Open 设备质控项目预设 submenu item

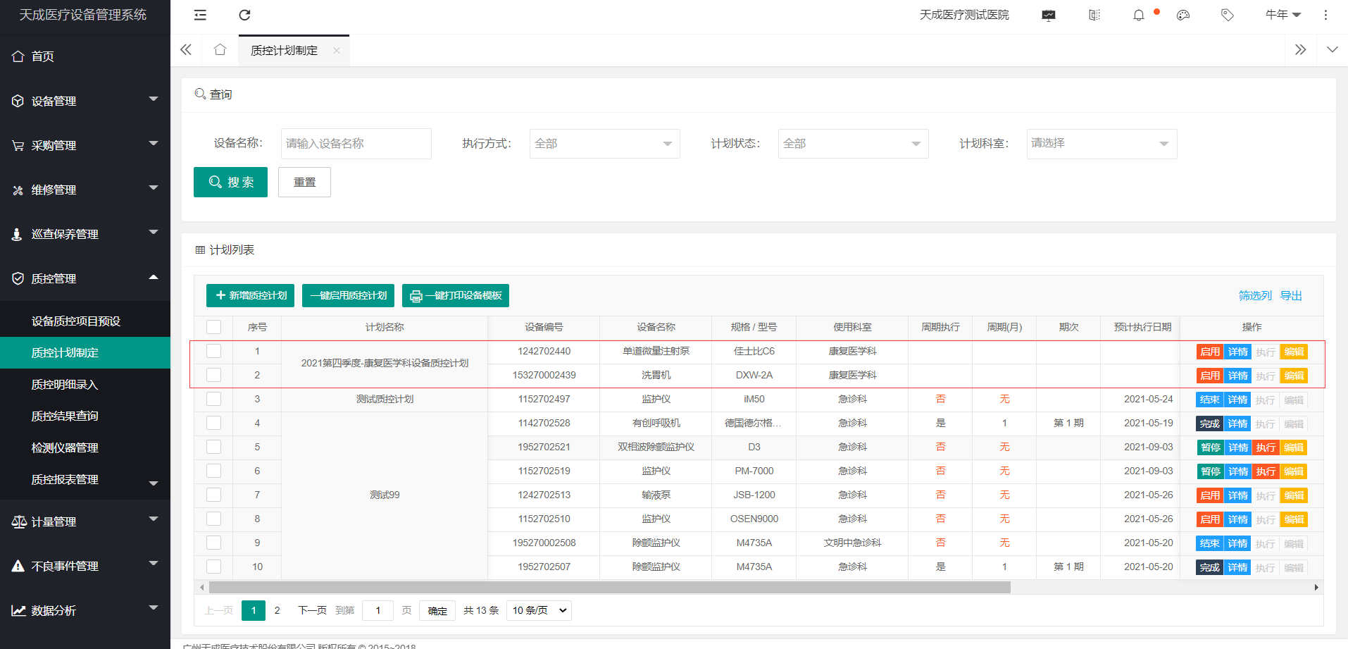85,321
